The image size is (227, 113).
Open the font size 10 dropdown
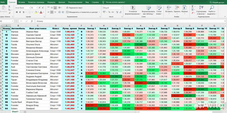click(37, 8)
